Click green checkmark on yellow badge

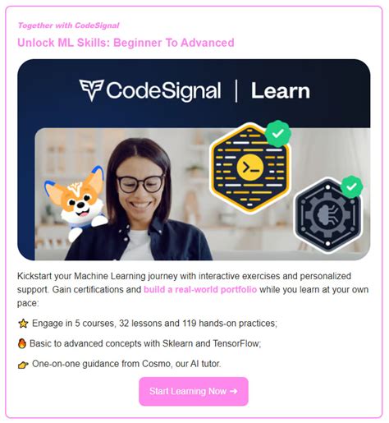click(x=278, y=134)
